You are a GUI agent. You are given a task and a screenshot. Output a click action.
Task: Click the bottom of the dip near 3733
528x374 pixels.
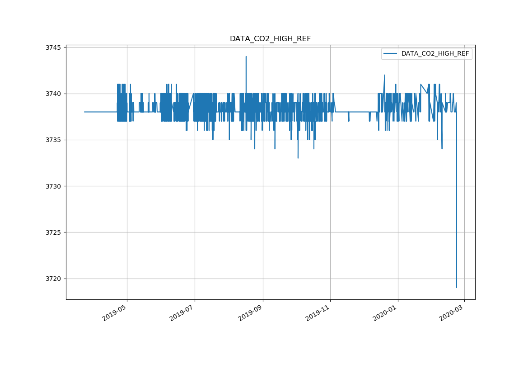pyautogui.click(x=298, y=158)
